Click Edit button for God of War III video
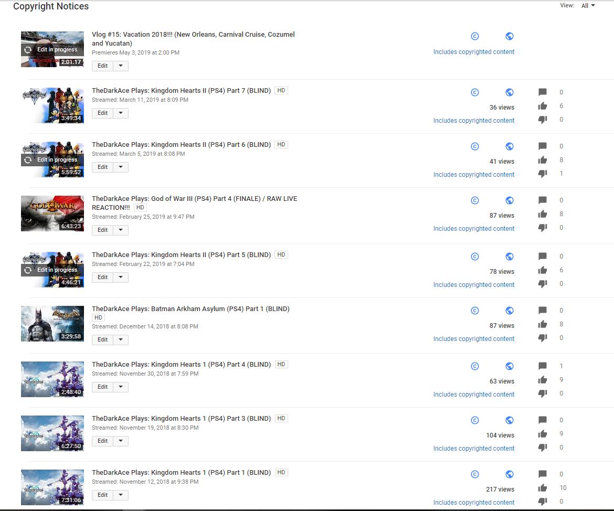This screenshot has height=511, width=614. point(102,230)
